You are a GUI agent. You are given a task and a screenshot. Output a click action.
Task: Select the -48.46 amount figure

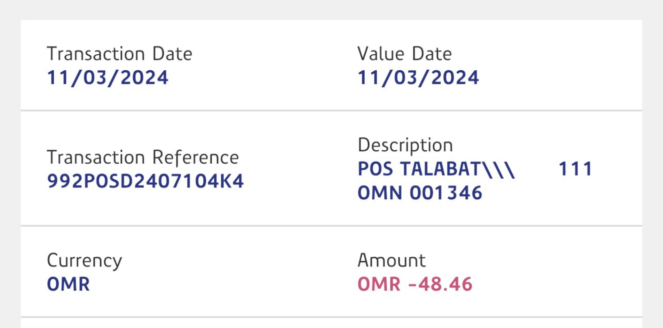point(440,285)
